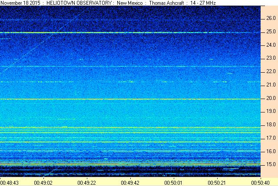Screen dimensions: 278x186
Task: Click the HELIOTOWN OBSERVATORY title text
Action: (x=79, y=3)
